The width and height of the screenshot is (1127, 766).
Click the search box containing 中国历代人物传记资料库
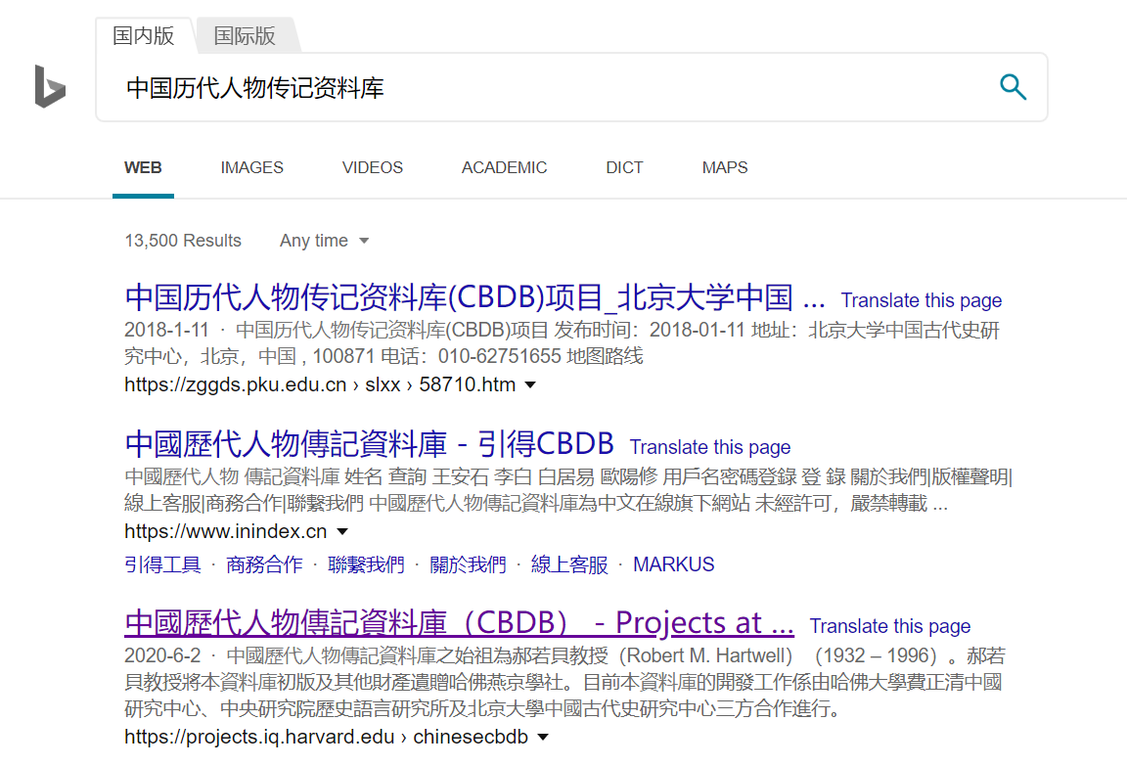(571, 87)
